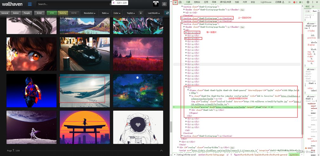Switch to the 源代码/来源 (Sources) tab
This screenshot has width=320, height=156.
(225, 2)
